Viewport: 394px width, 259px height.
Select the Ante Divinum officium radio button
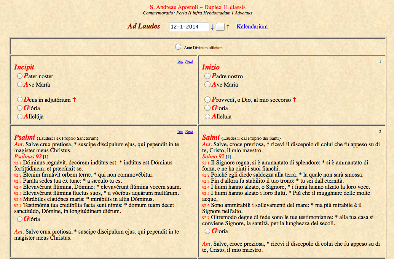tap(178, 47)
